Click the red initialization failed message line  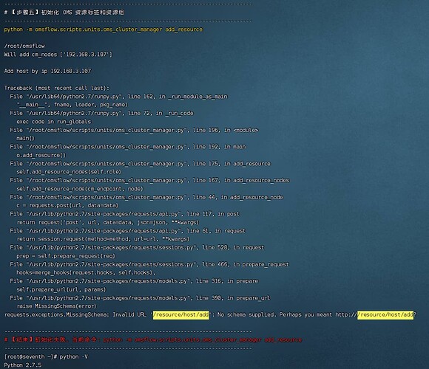click(153, 339)
